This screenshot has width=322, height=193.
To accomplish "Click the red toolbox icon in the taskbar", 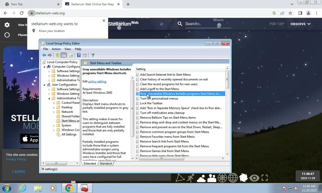I will (x=85, y=188).
